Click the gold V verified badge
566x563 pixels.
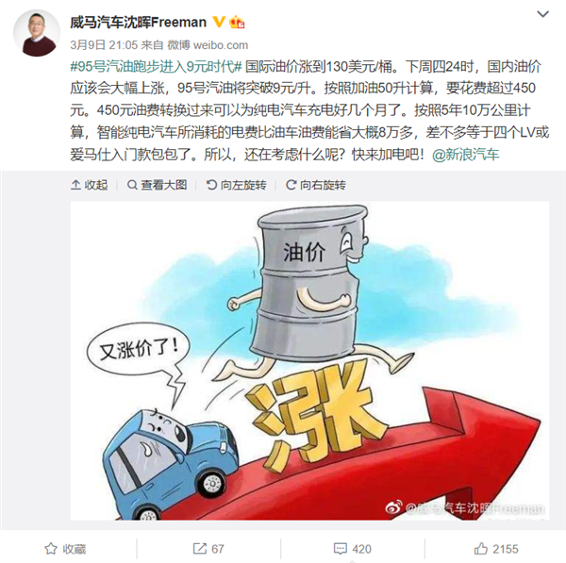pos(219,22)
